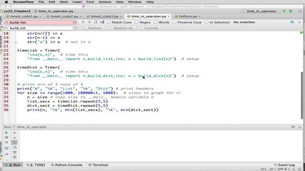This screenshot has width=305, height=171.
Task: Click in the build-list search field
Action: pyautogui.click(x=41, y=22)
